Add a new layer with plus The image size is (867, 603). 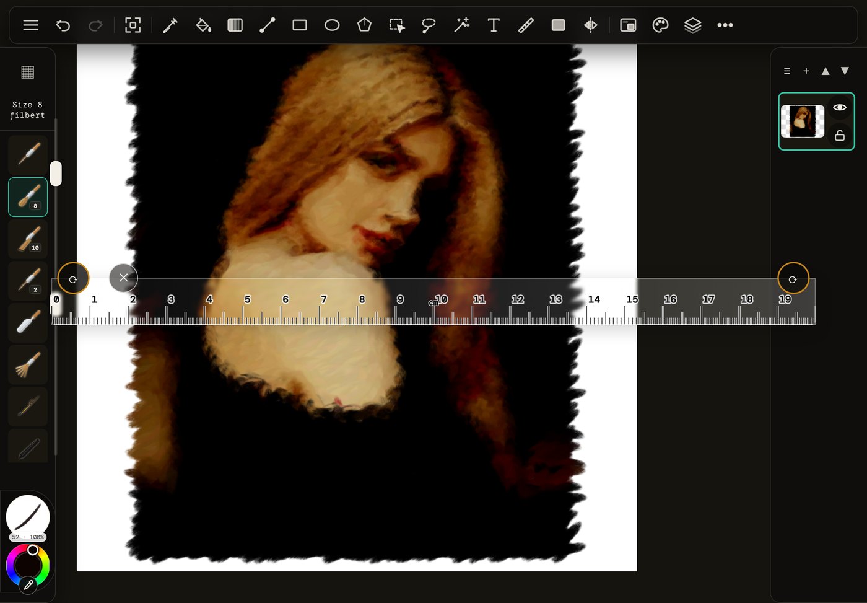point(806,71)
